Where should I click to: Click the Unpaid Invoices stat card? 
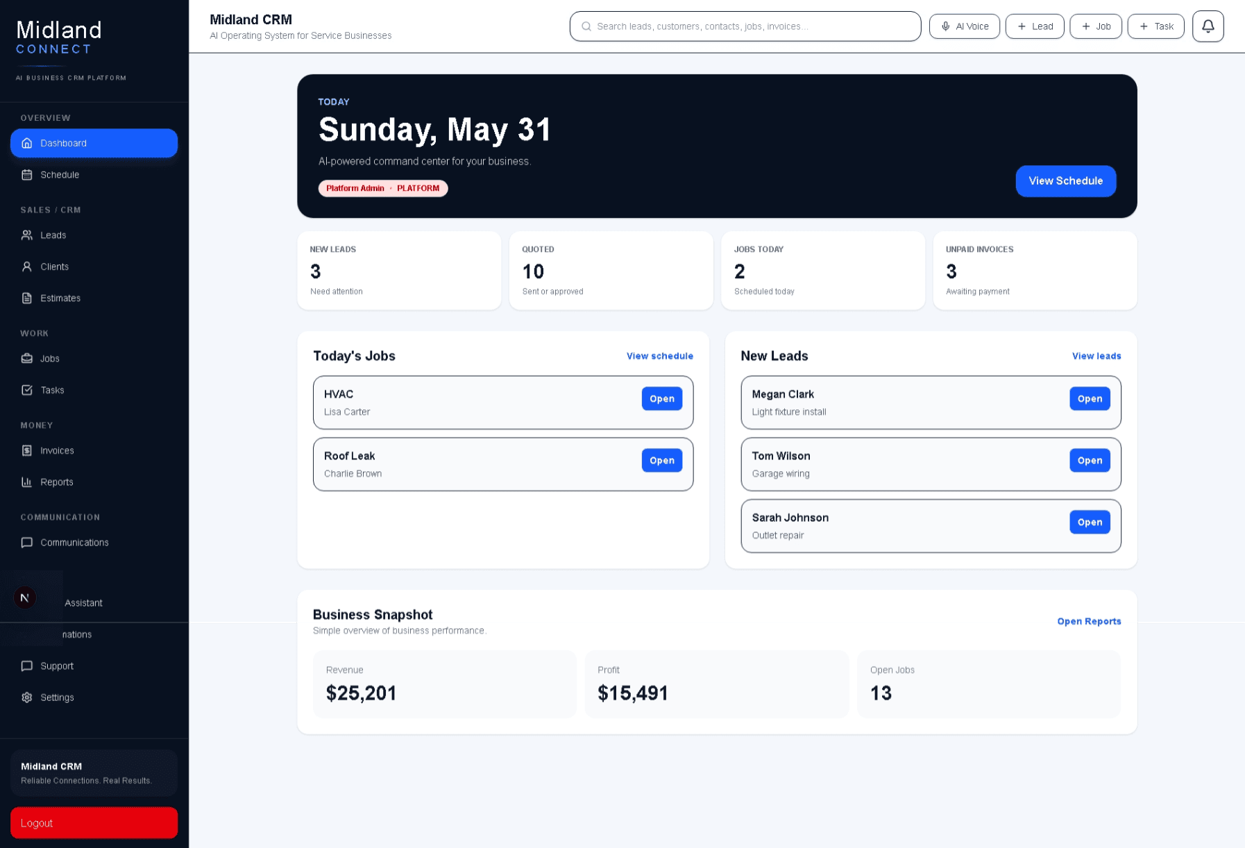(1035, 271)
